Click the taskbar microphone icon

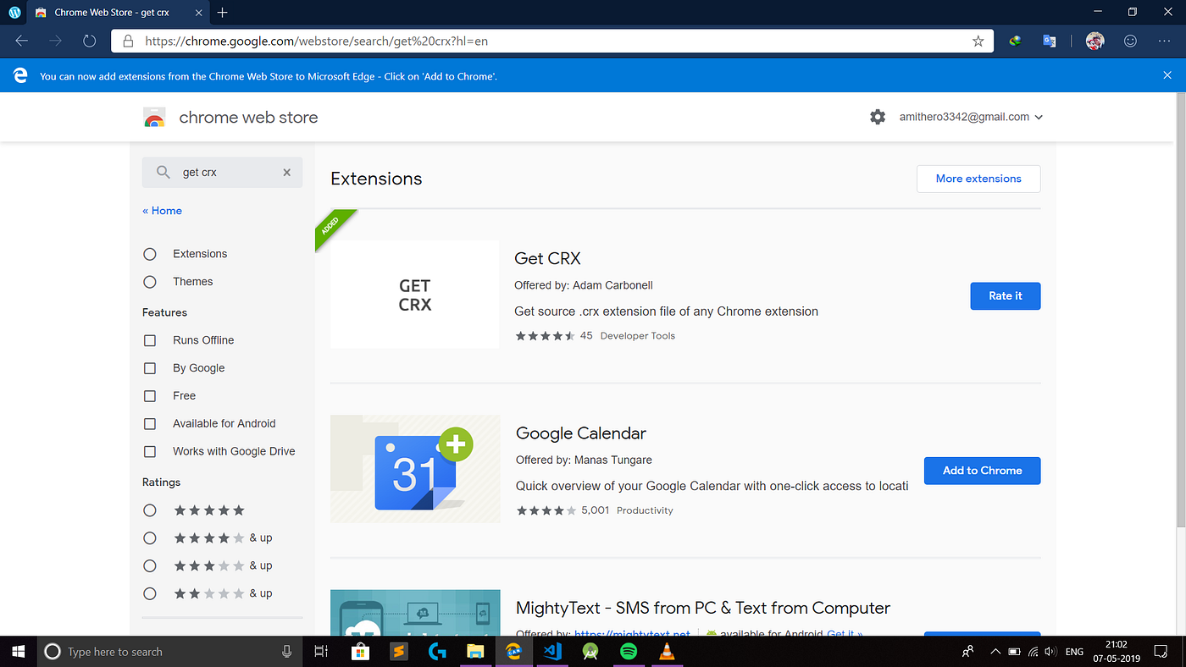[x=286, y=651]
